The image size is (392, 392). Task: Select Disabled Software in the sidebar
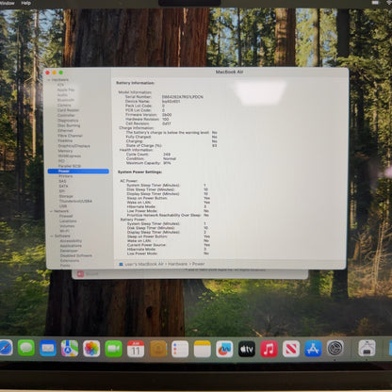(x=76, y=255)
